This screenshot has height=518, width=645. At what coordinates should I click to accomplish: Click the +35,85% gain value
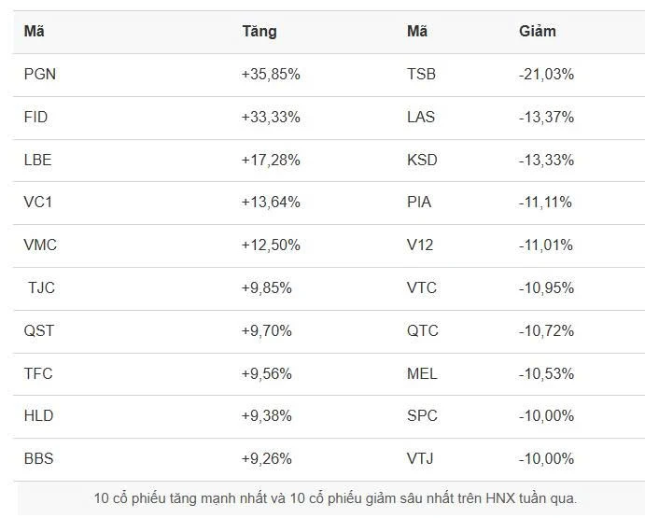[x=271, y=75]
